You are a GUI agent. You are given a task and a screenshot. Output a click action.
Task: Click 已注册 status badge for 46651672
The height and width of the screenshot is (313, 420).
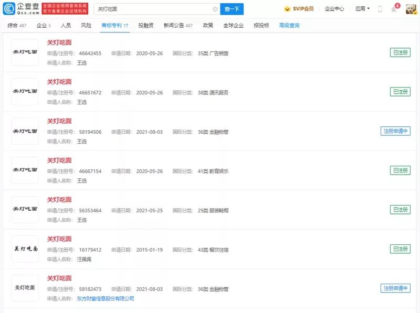[x=400, y=92]
